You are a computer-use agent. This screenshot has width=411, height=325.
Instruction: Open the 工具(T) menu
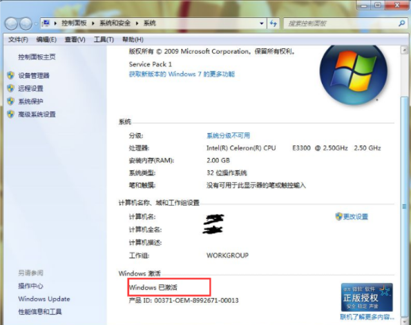click(104, 39)
